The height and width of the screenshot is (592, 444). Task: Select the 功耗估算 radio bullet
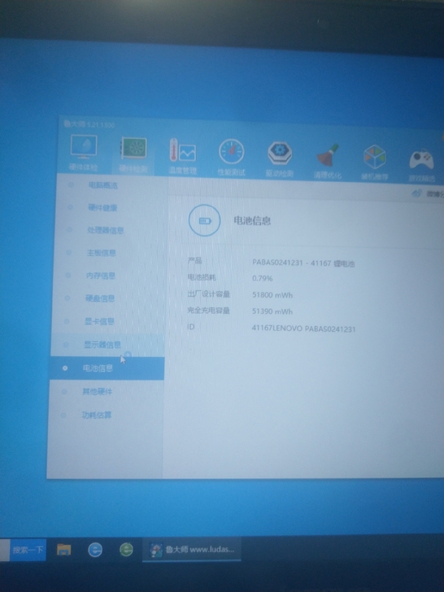click(63, 416)
